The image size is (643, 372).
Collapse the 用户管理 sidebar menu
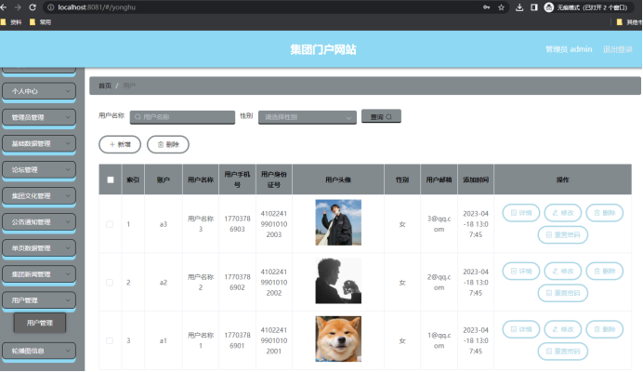(x=39, y=300)
